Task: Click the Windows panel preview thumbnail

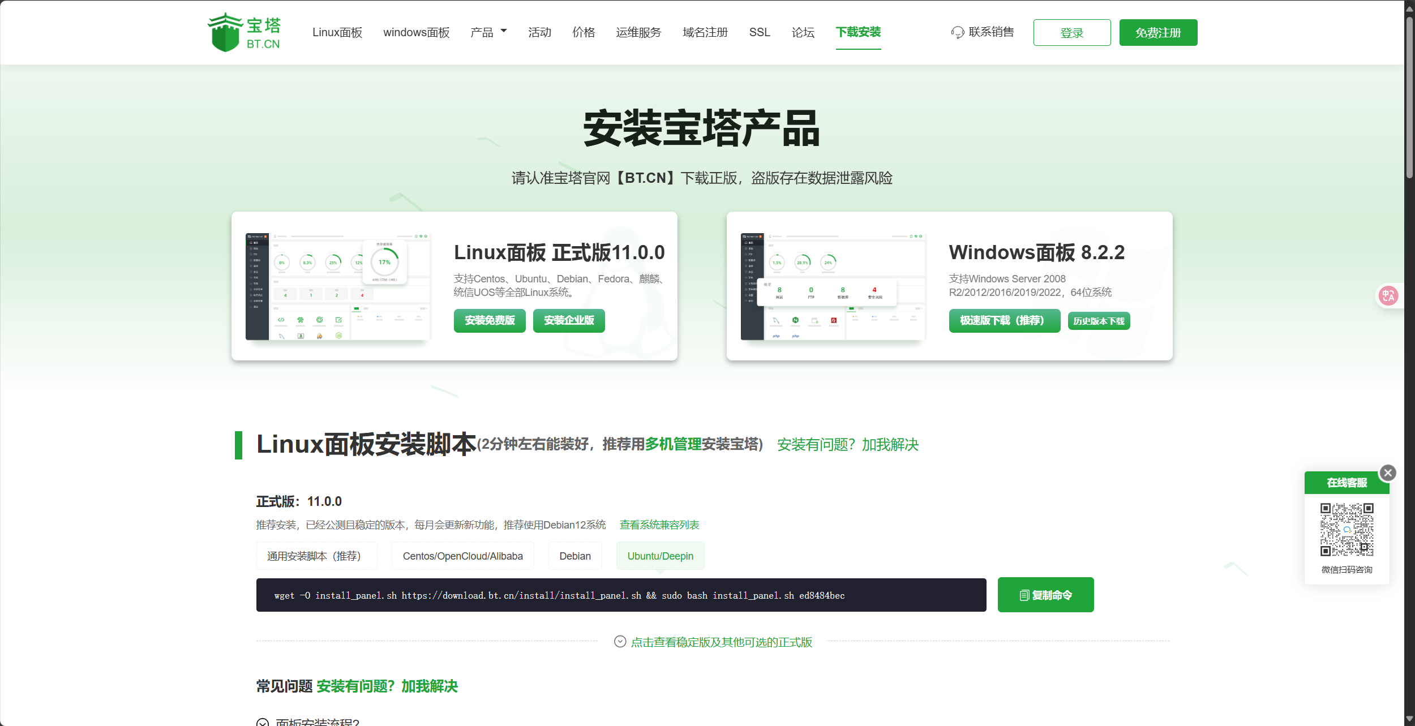Action: click(833, 286)
